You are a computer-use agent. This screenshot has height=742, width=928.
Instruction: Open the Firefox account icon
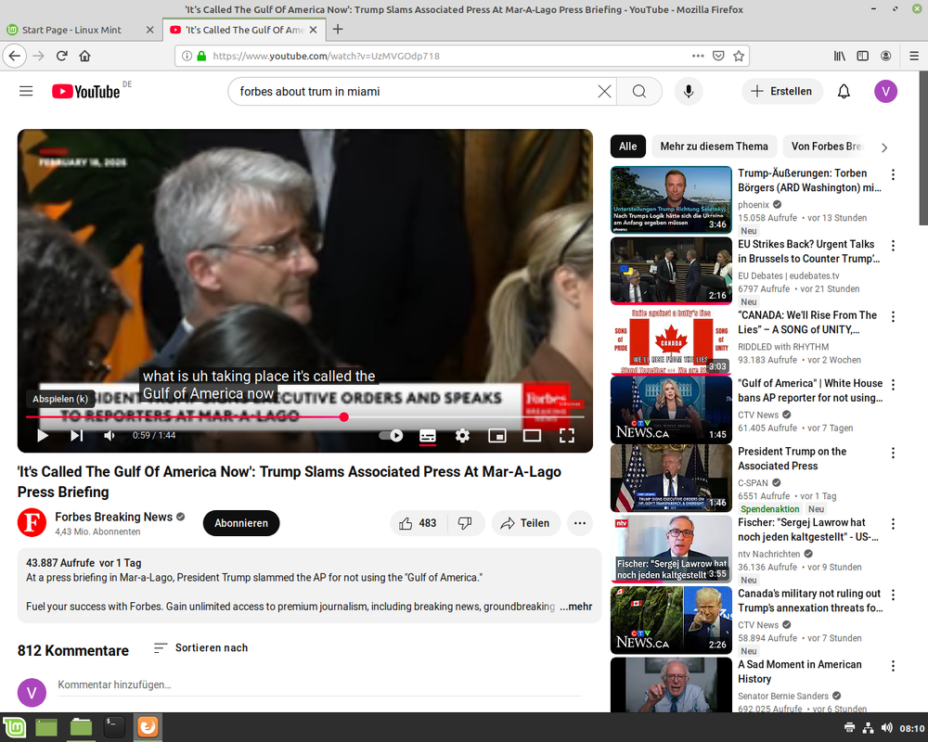[x=886, y=56]
